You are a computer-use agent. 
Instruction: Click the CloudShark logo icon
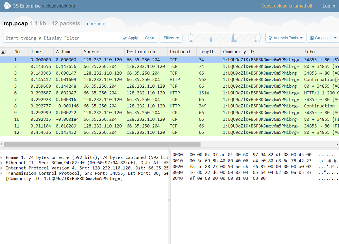tap(7, 6)
